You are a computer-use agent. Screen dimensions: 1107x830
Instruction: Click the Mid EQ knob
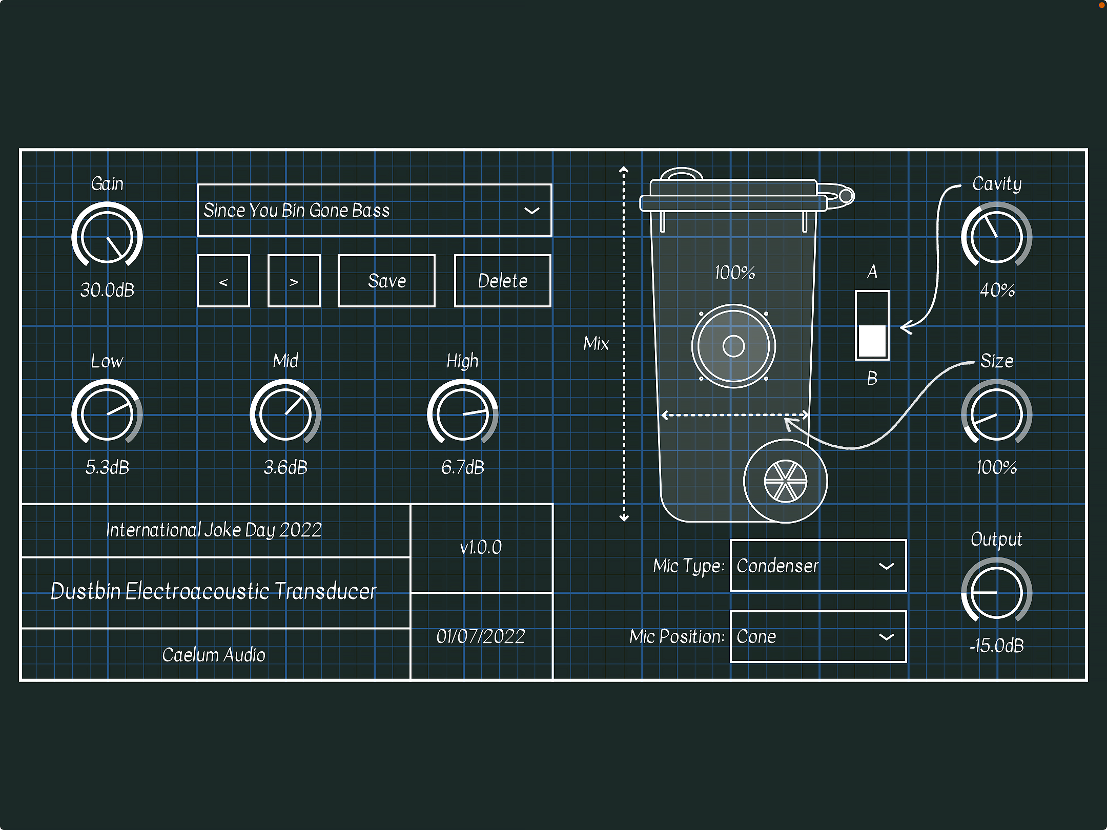coord(285,414)
